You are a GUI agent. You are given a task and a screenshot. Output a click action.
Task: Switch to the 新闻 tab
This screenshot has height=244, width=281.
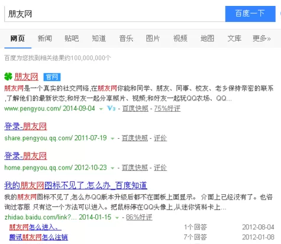[x=45, y=38]
